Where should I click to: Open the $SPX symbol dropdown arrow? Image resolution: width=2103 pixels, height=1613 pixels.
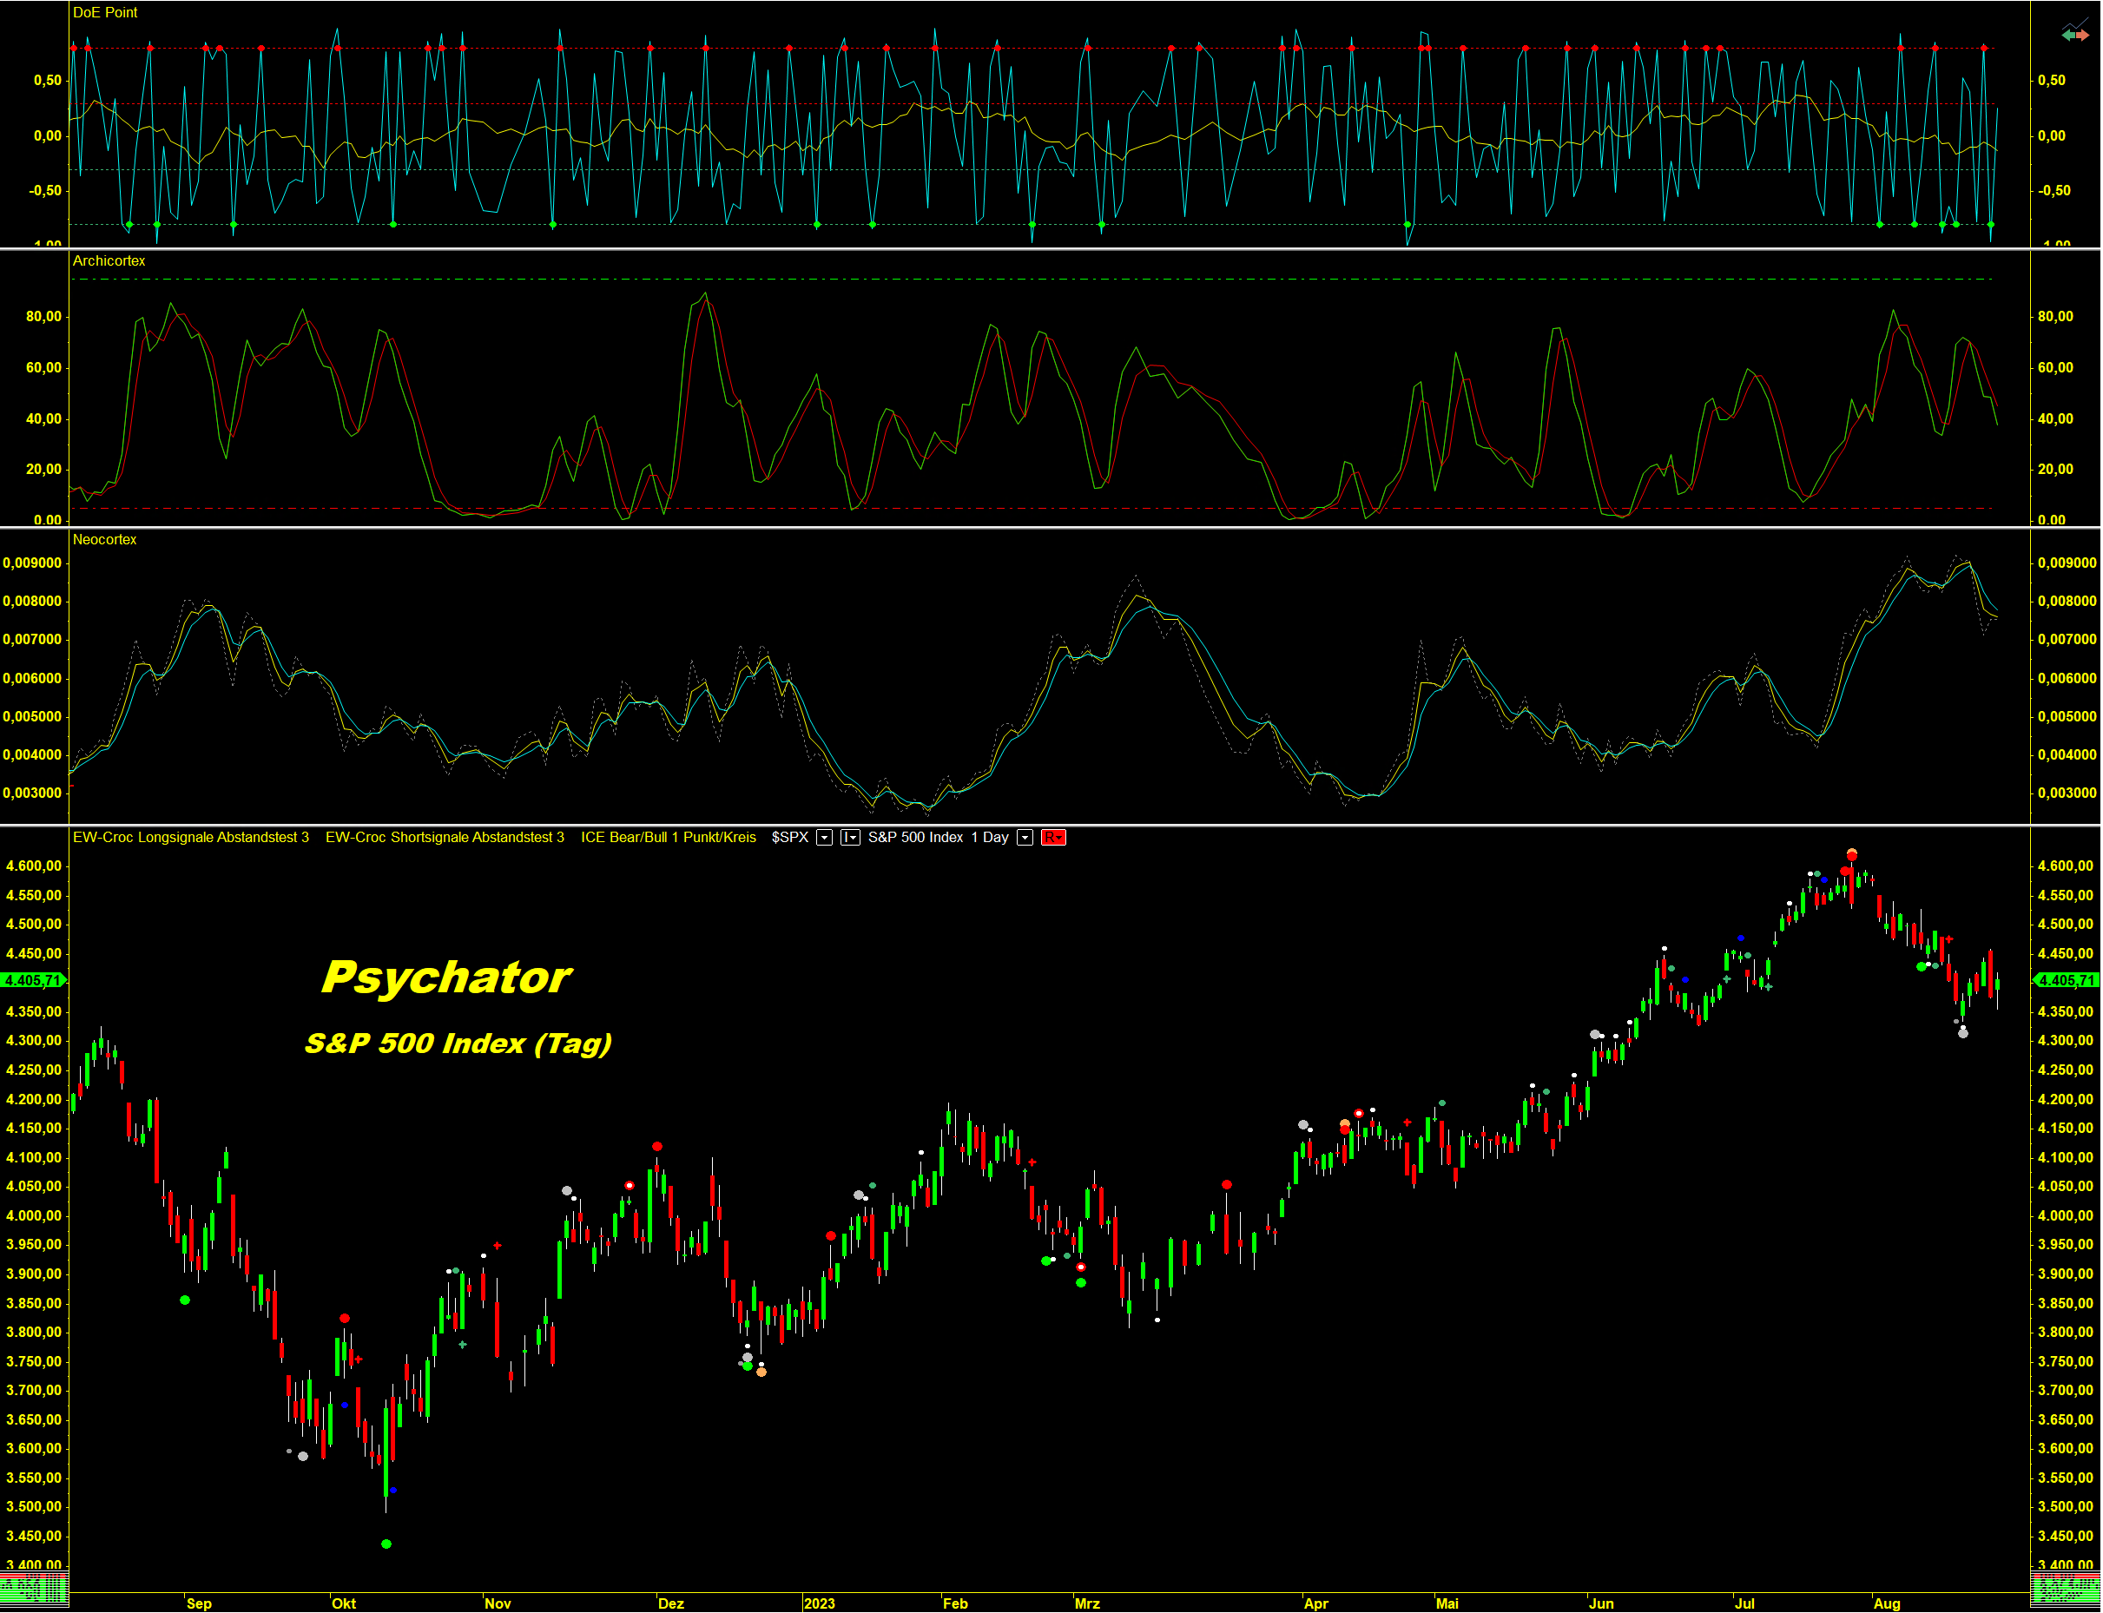coord(824,838)
